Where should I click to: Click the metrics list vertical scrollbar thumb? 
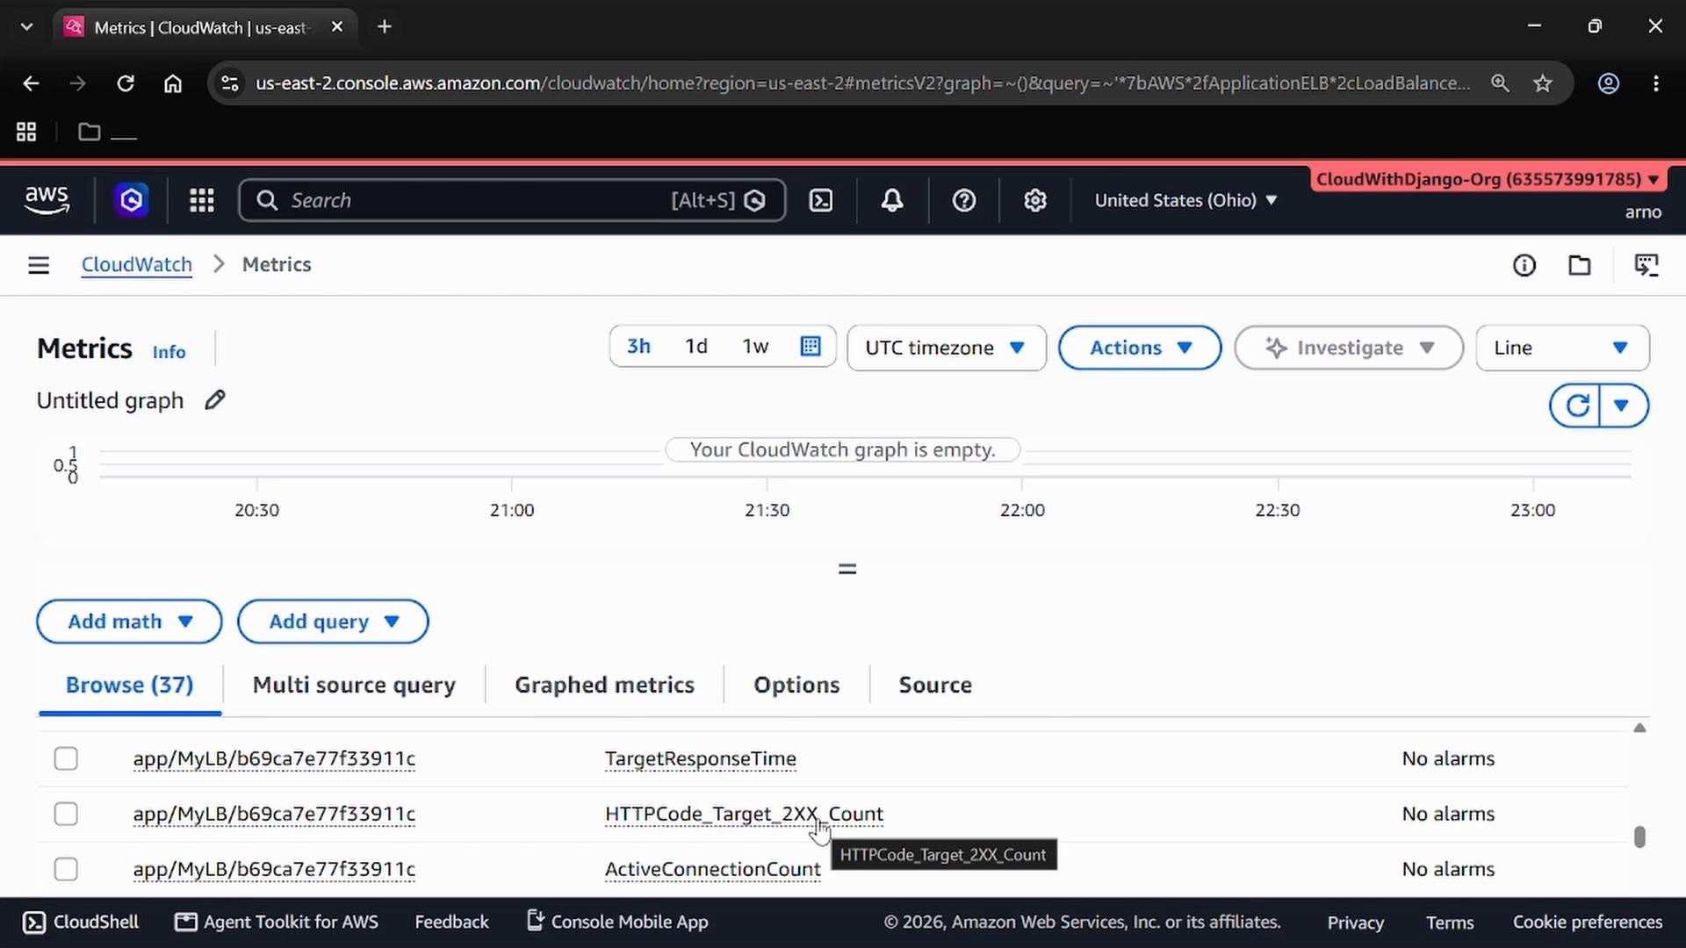coord(1639,837)
